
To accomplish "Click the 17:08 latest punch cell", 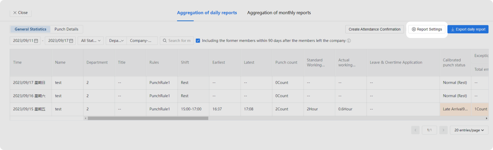I will point(256,109).
